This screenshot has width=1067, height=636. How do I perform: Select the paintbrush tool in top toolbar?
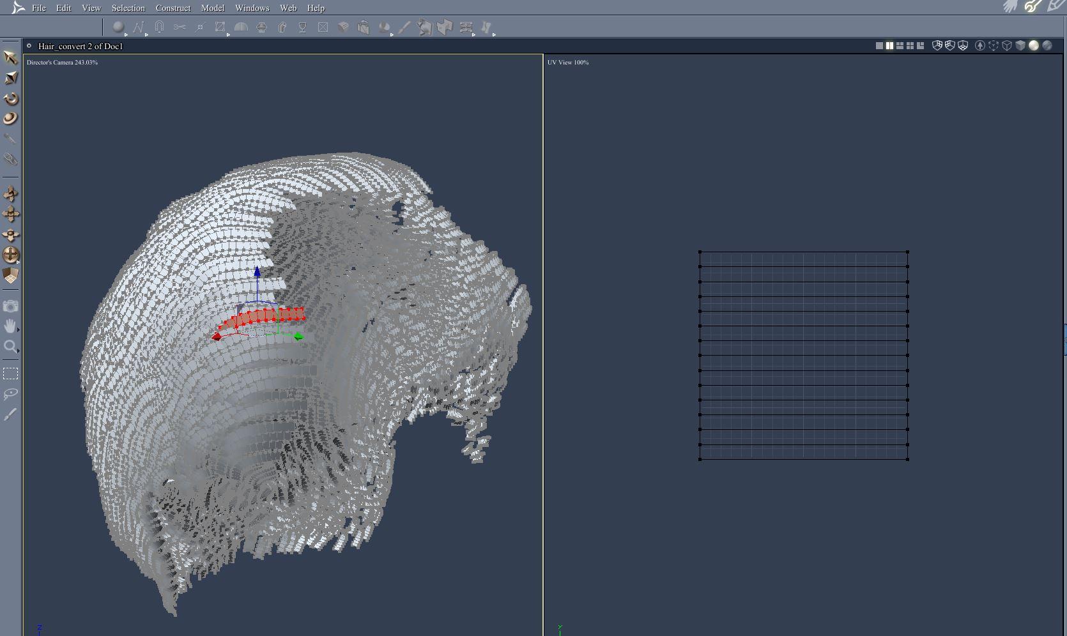pyautogui.click(x=404, y=27)
